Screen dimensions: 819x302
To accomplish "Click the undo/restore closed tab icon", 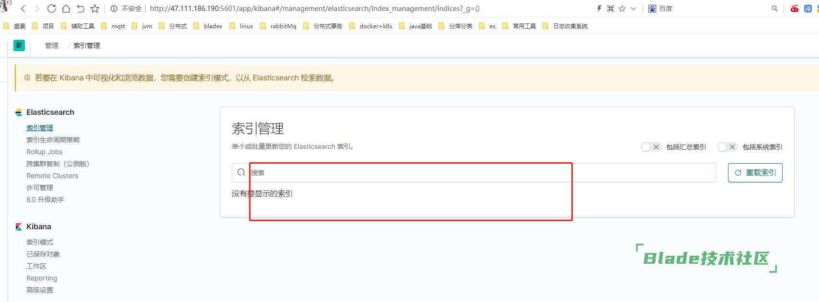I will click(80, 9).
